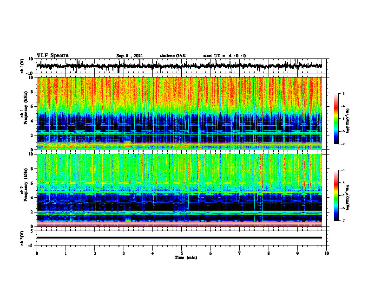Click "log(PSD)" label beside ch.2 colour bar
This screenshot has width=368, height=284.
pyautogui.click(x=348, y=197)
